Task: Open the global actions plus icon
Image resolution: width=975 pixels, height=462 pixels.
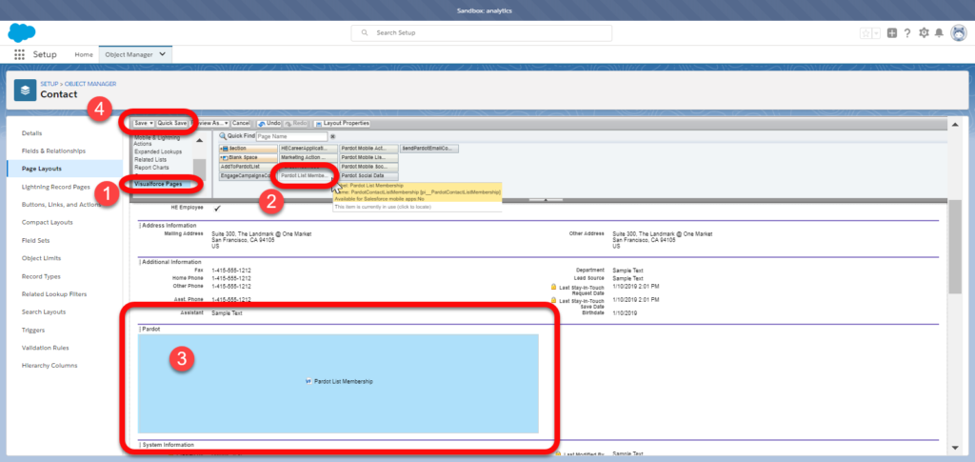Action: pyautogui.click(x=892, y=33)
